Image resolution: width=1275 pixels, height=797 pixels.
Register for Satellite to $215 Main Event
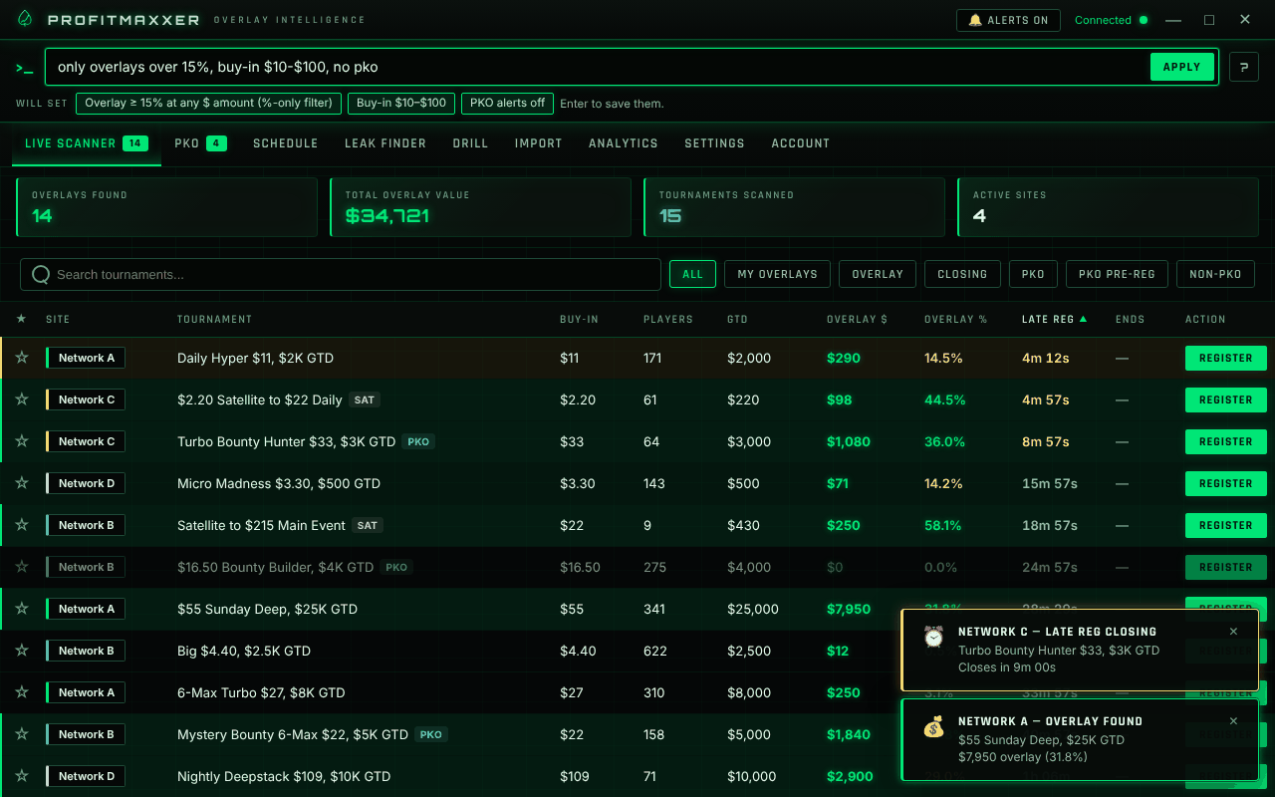1225,525
